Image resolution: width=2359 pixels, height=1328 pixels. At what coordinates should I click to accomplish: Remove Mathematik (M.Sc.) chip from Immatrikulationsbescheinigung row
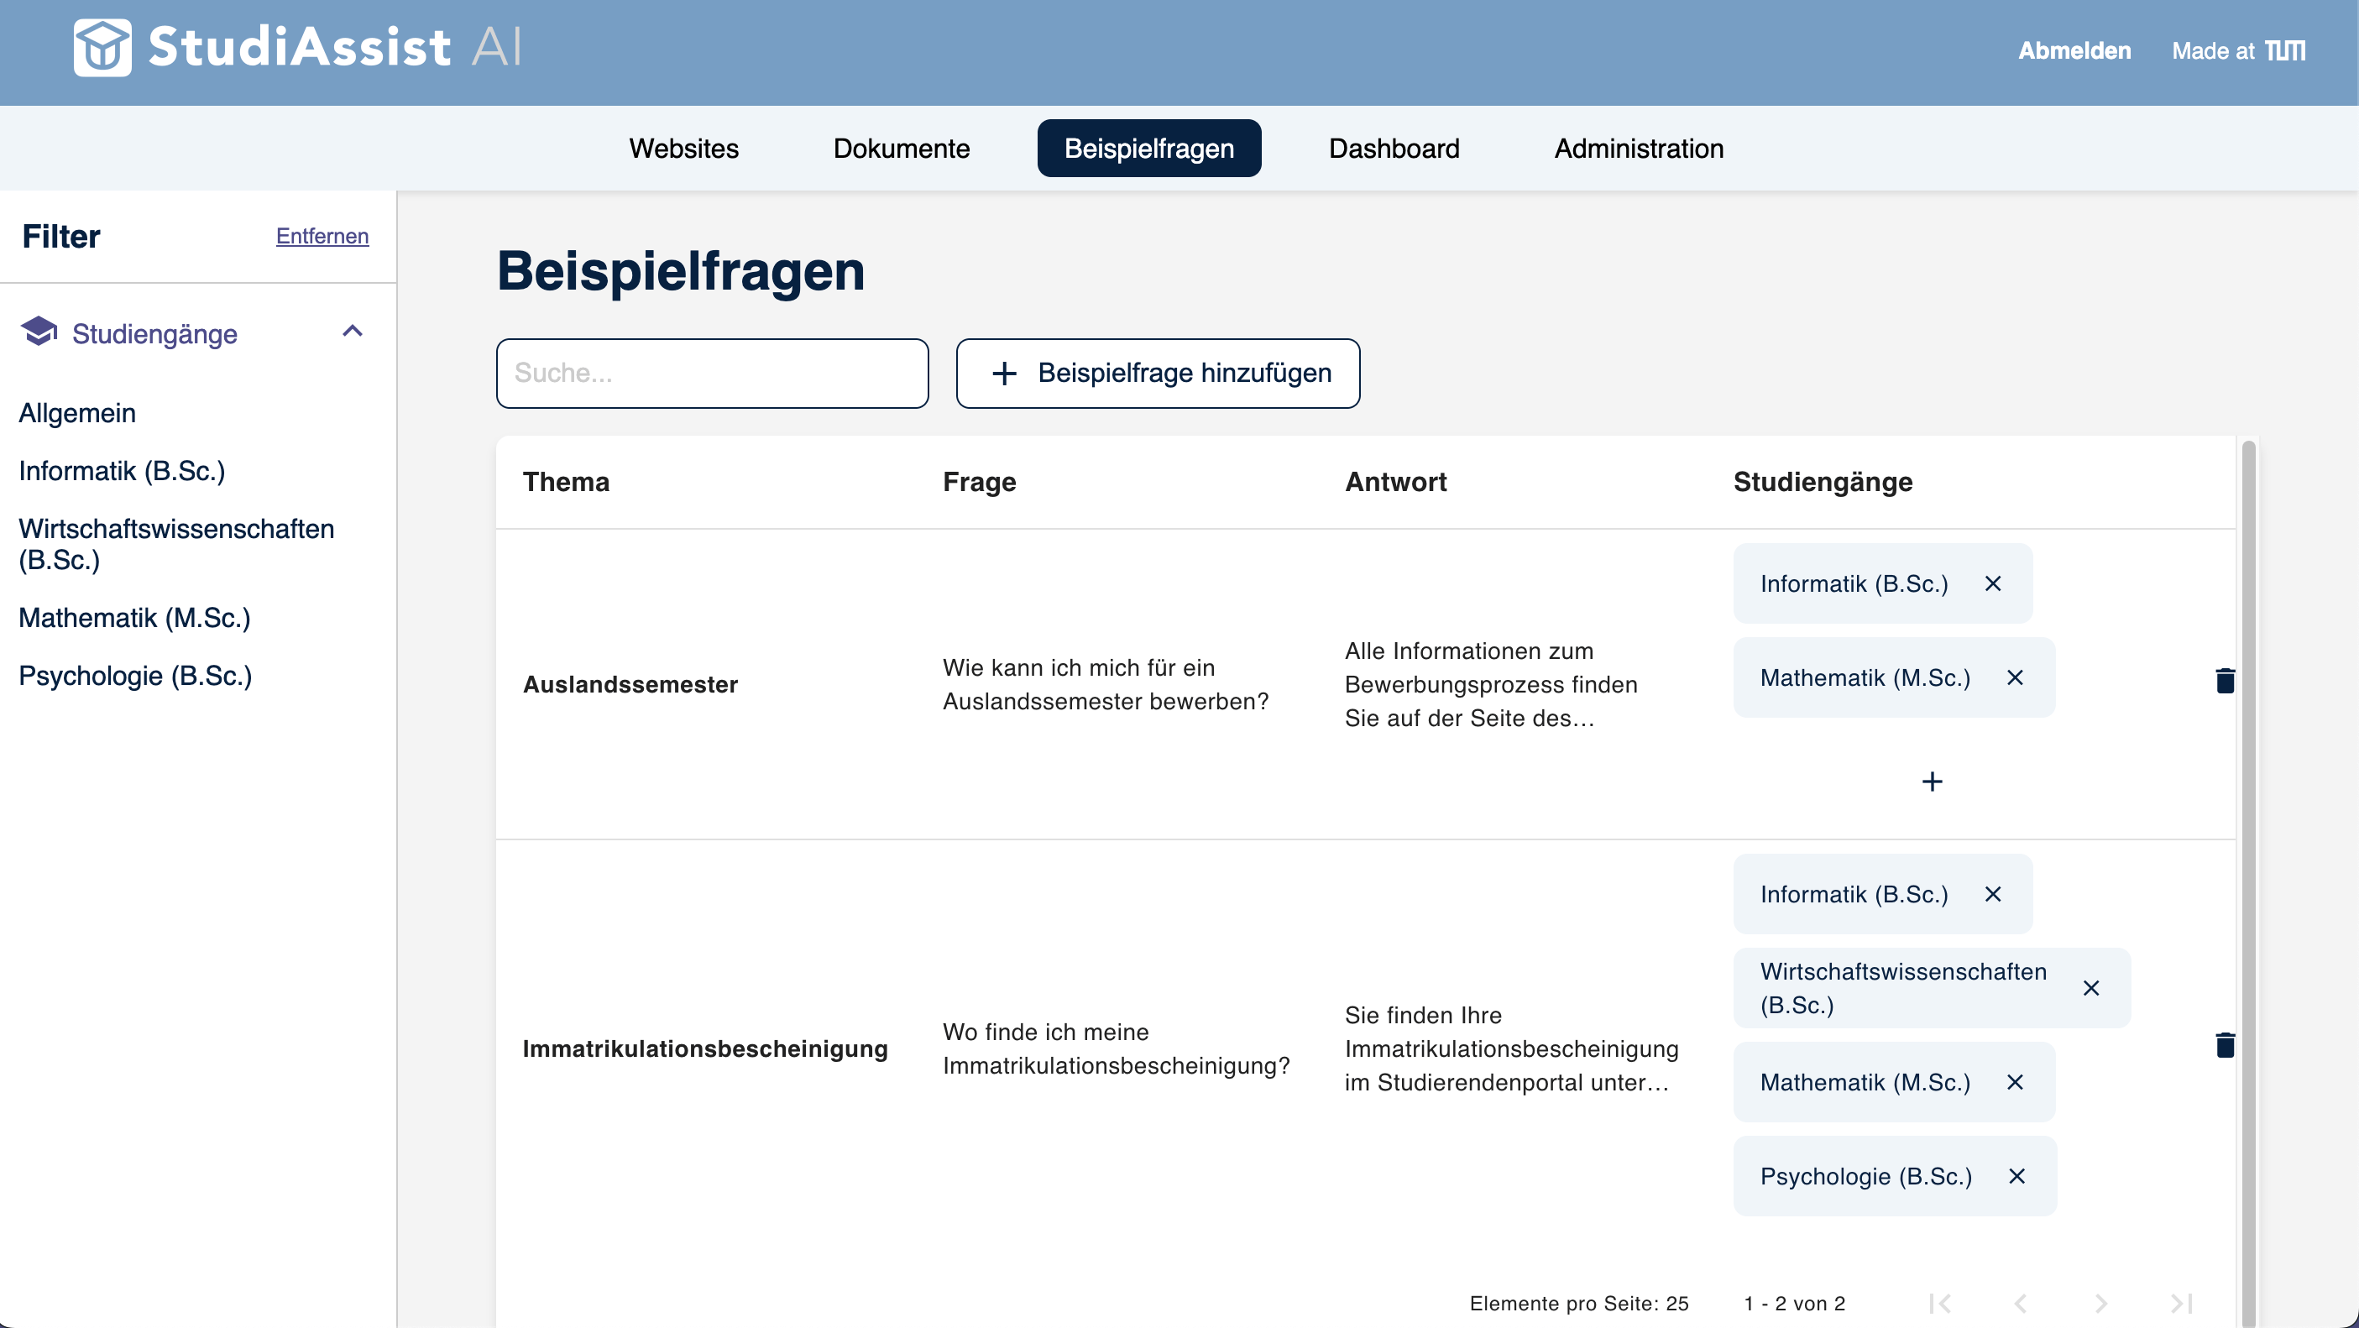click(2015, 1083)
